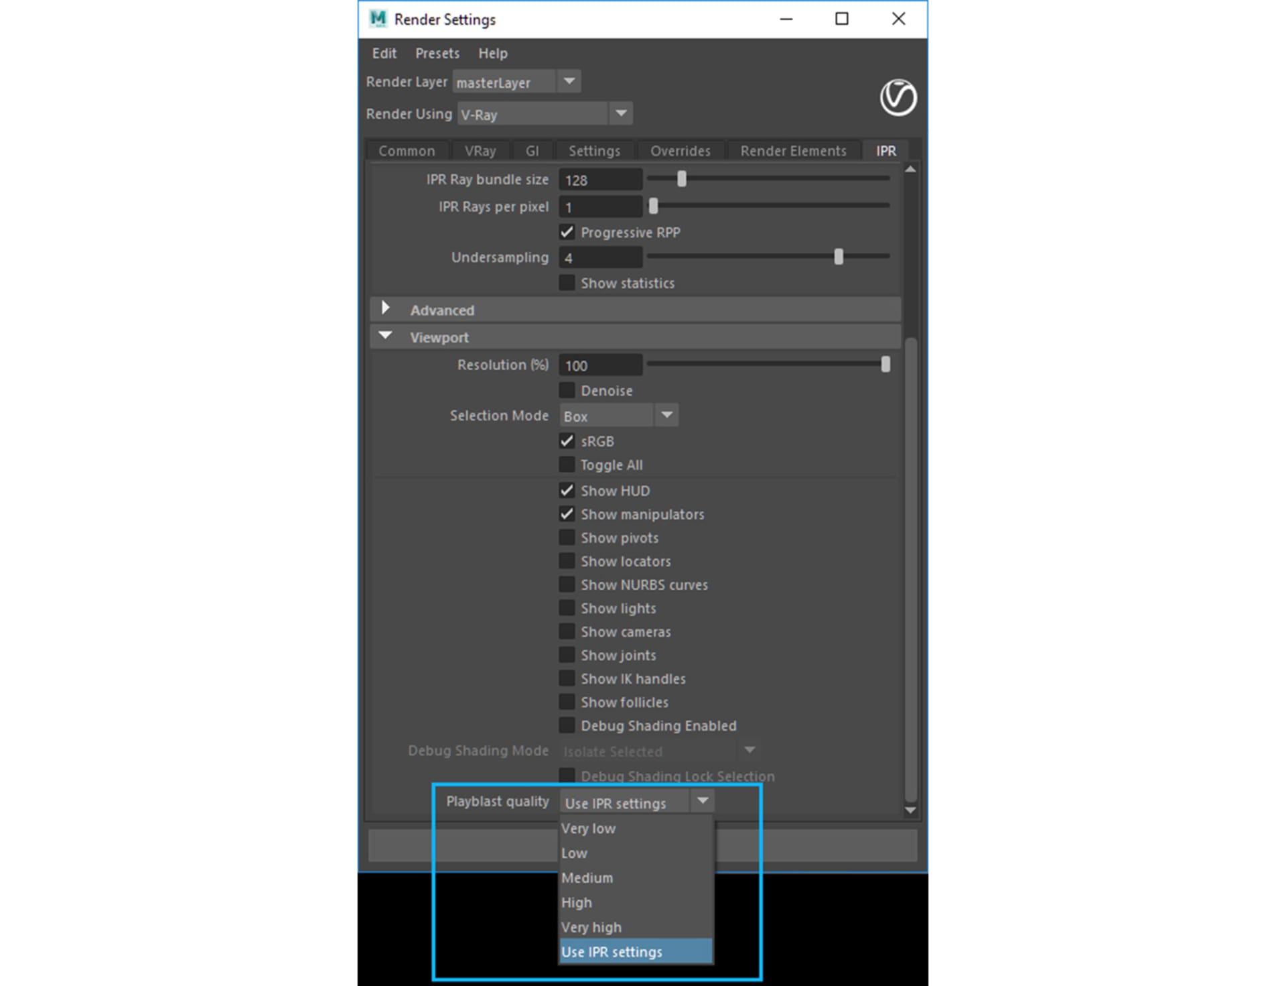Open the Edit menu

384,54
